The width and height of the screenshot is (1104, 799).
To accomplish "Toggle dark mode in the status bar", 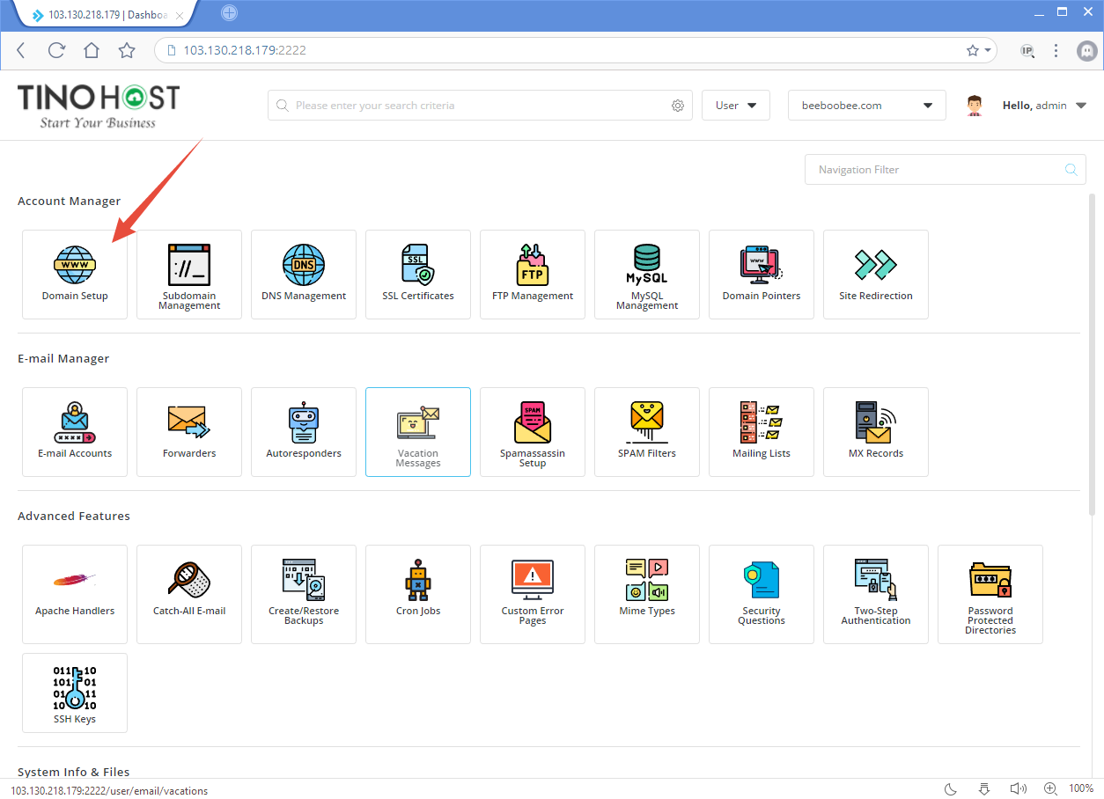I will coord(949,788).
